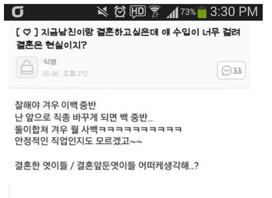
Task: Tap the 익명 author name
Action: pyautogui.click(x=50, y=62)
